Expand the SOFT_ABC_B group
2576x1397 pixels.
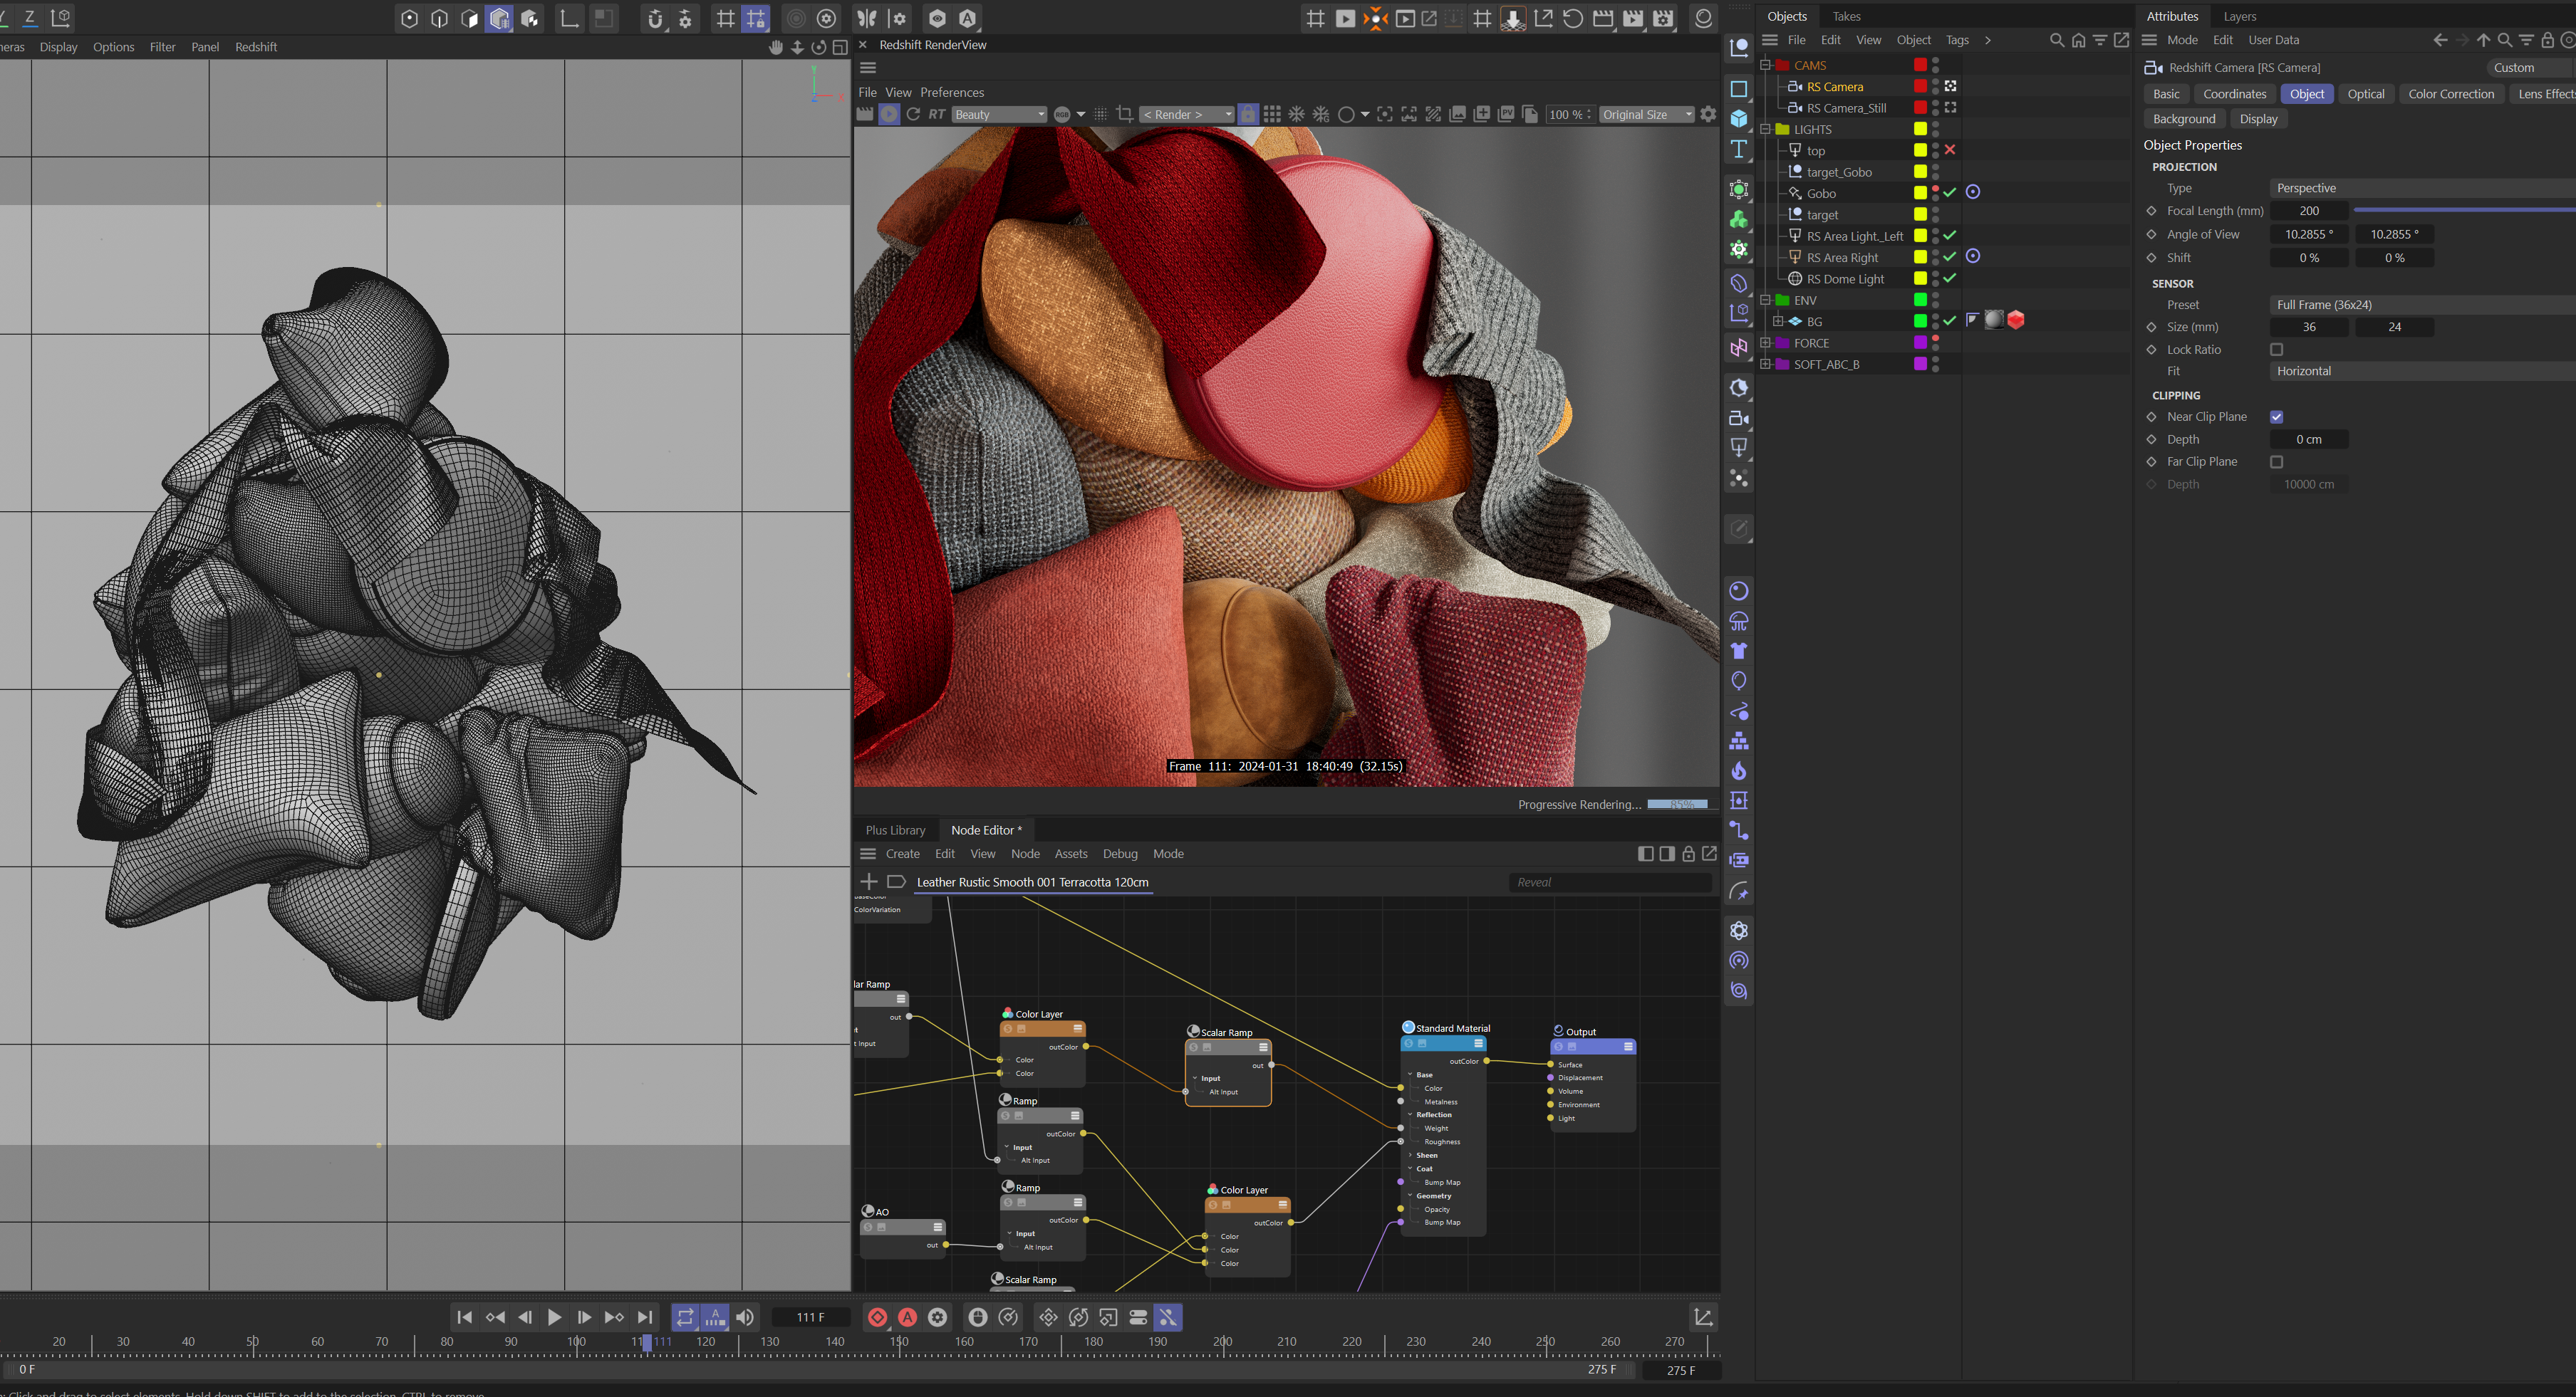[x=1766, y=364]
